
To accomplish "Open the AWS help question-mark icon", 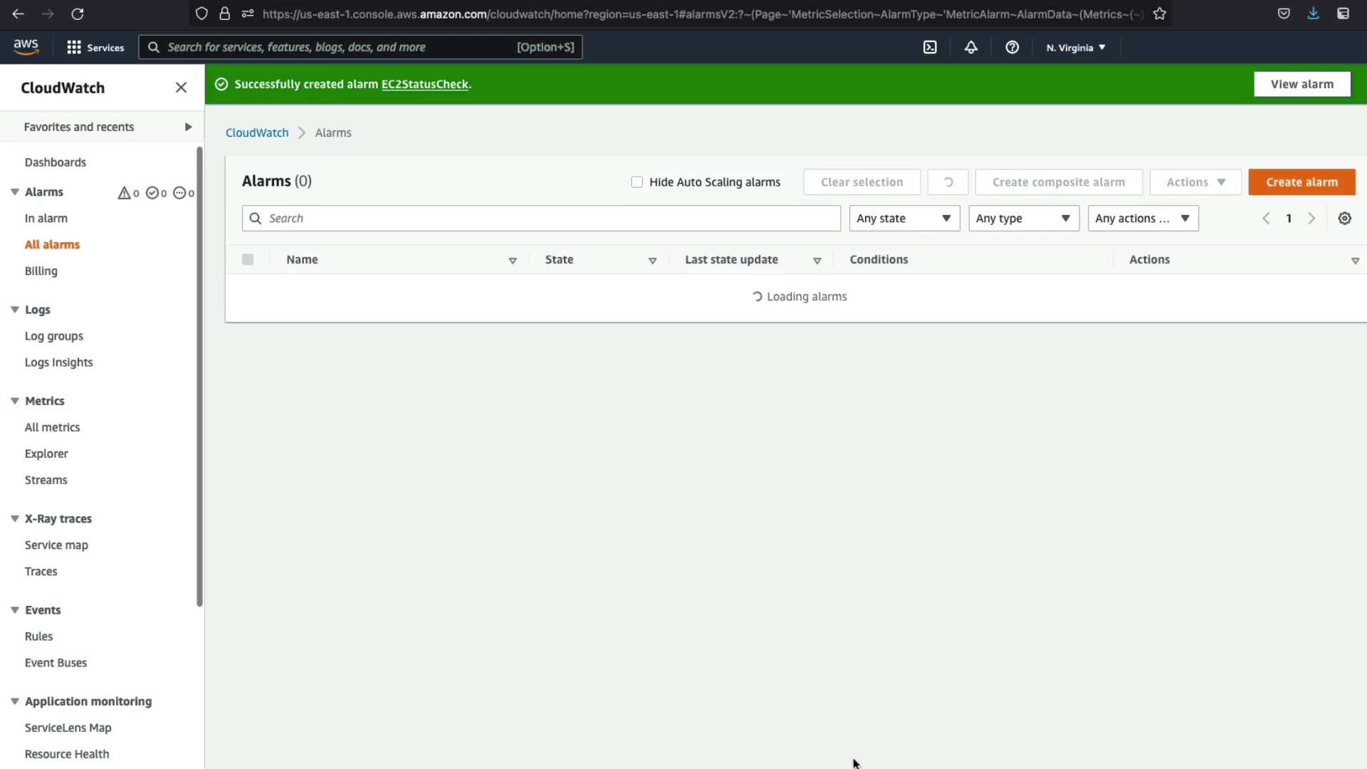I will click(x=1012, y=47).
